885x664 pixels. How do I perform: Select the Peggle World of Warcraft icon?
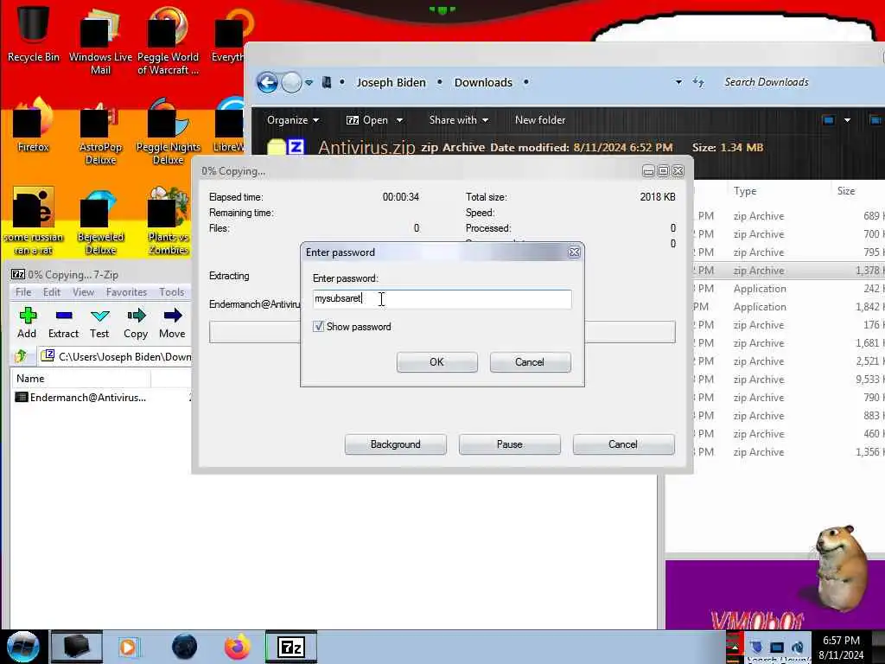168,41
